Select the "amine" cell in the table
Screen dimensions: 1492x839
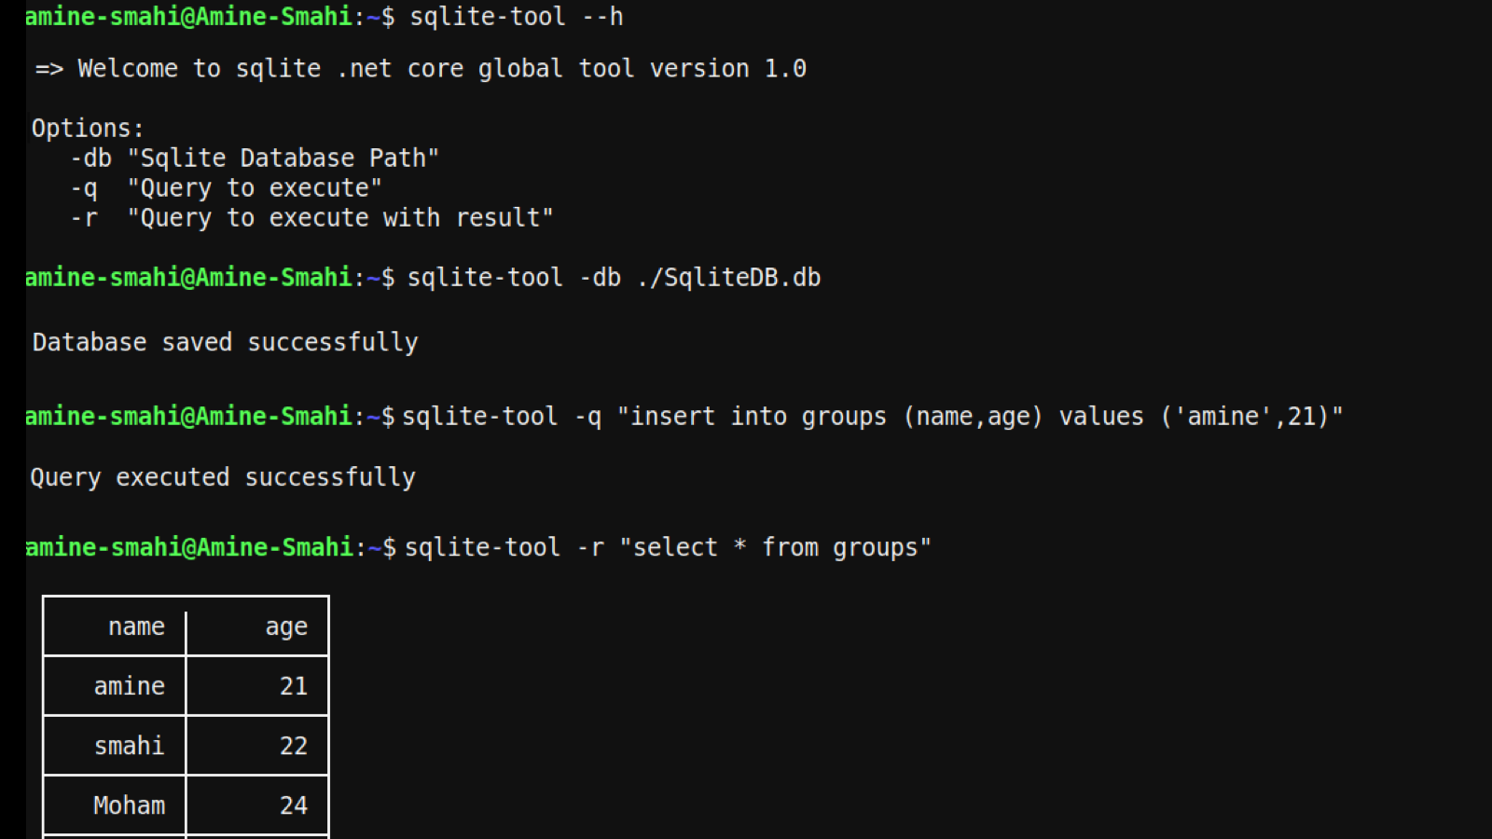[129, 686]
